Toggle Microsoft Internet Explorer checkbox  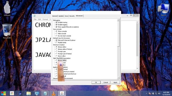[x=56, y=40]
